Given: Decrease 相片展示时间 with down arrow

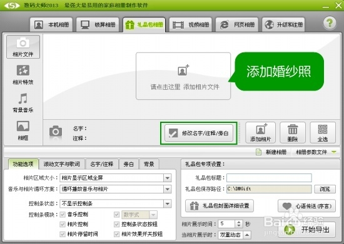Looking at the screenshot, I should [238, 226].
